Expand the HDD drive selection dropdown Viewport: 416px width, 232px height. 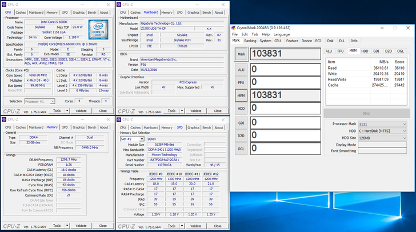coord(381,131)
